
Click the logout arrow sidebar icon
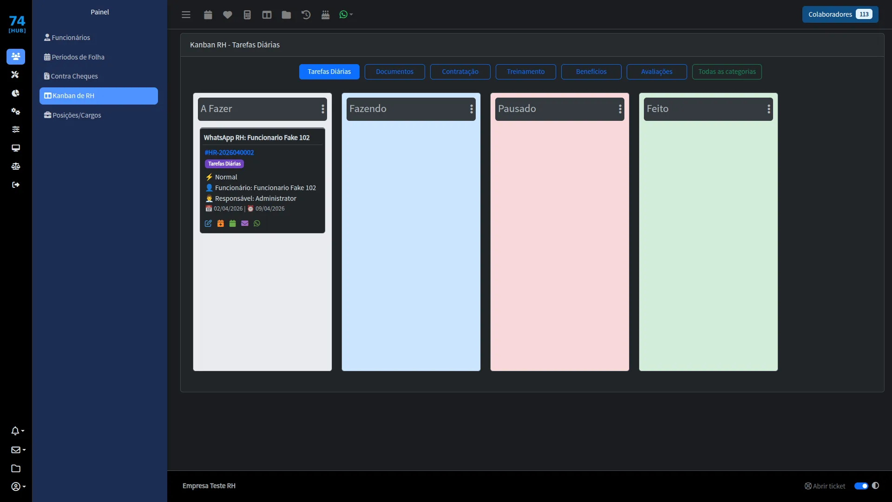[x=15, y=185]
